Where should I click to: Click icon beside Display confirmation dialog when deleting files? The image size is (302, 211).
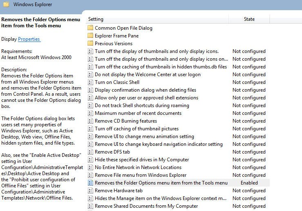coord(90,90)
